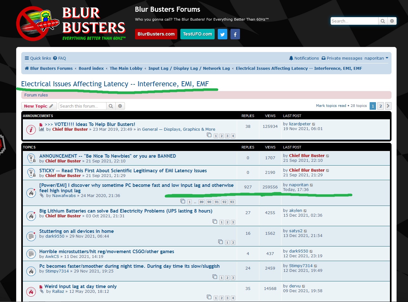View profile of Rallaz topic author

tap(58, 291)
